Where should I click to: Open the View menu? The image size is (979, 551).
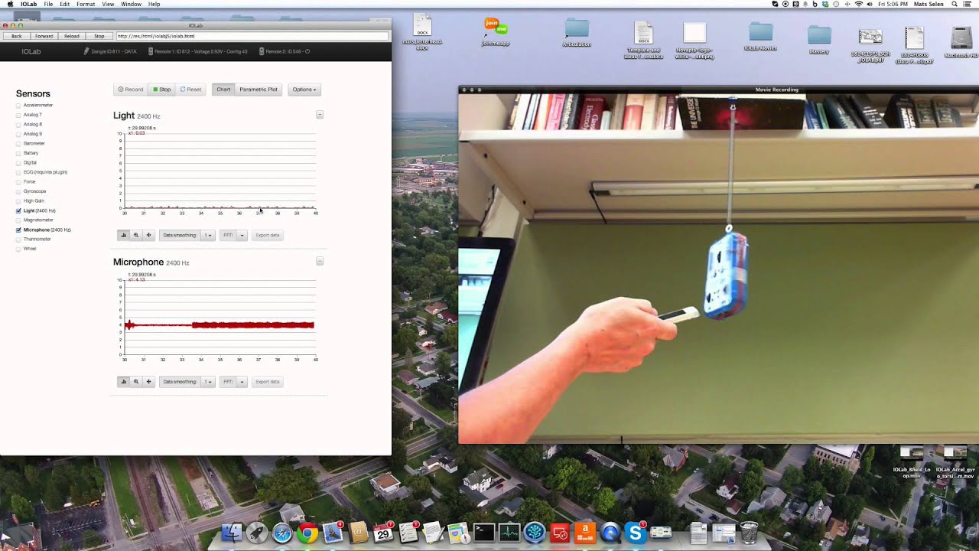click(x=108, y=4)
